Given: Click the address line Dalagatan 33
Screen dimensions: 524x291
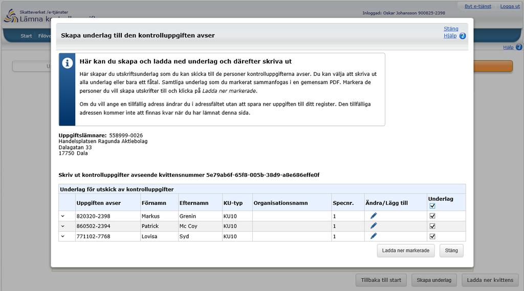Looking at the screenshot, I should [75, 147].
